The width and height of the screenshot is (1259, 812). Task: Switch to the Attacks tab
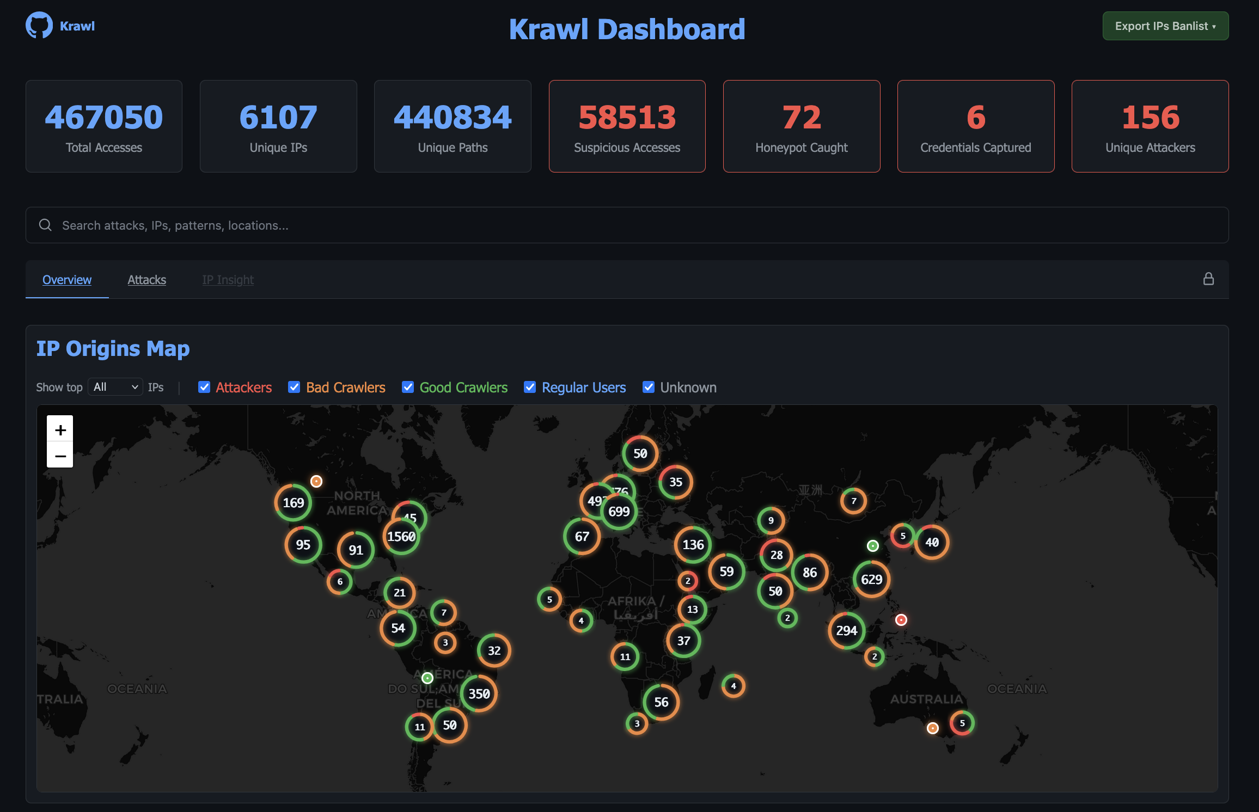(147, 279)
